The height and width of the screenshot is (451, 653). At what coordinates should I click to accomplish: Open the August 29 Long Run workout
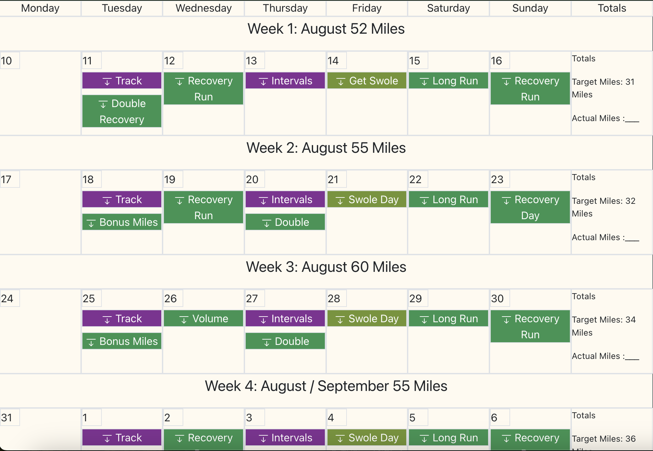click(x=448, y=318)
